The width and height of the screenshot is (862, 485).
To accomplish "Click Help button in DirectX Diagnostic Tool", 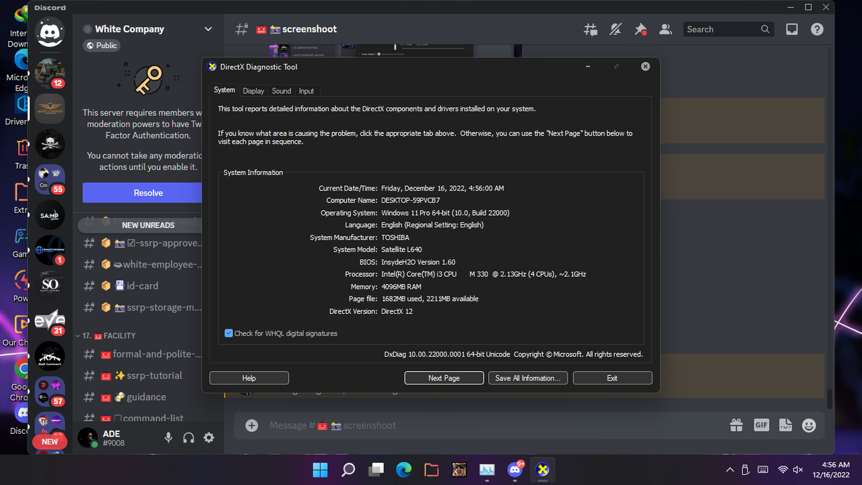I will click(x=249, y=378).
